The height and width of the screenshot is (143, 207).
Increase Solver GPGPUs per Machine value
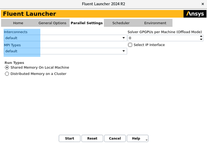201,36
